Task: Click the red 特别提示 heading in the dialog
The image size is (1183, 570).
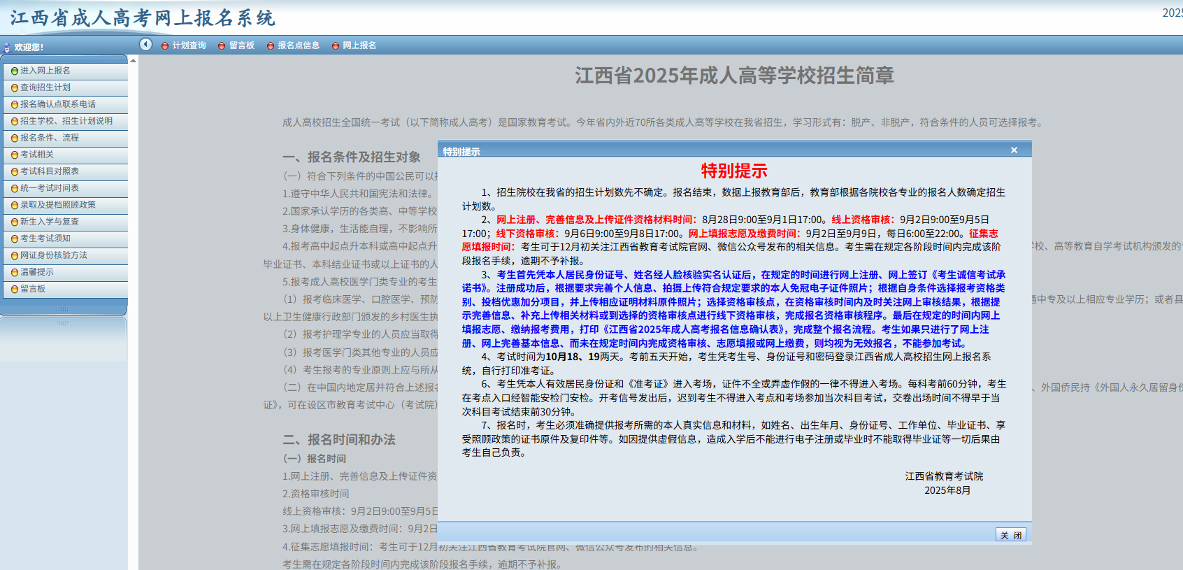Action: click(734, 171)
